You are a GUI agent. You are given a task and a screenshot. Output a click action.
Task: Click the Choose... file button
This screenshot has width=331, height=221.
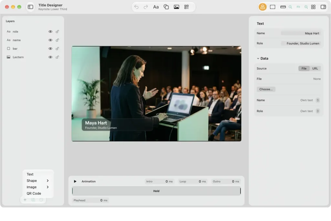coord(266,89)
